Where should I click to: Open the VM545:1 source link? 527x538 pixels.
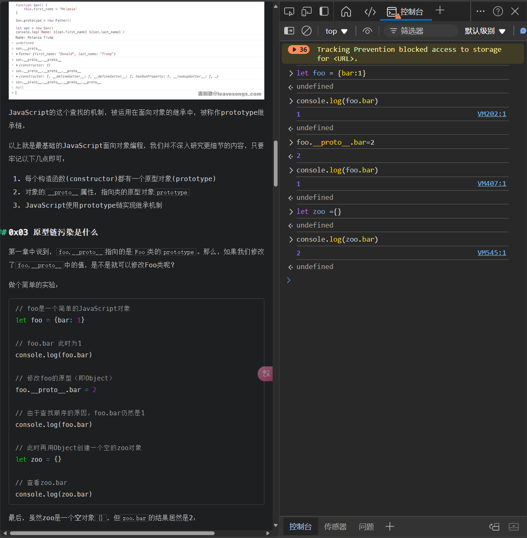point(492,252)
